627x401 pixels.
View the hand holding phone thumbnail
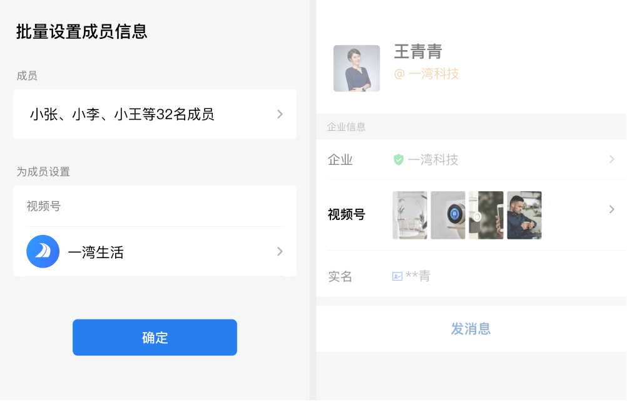[x=486, y=215]
